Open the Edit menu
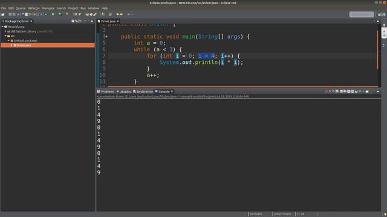The height and width of the screenshot is (217, 387). [11, 8]
